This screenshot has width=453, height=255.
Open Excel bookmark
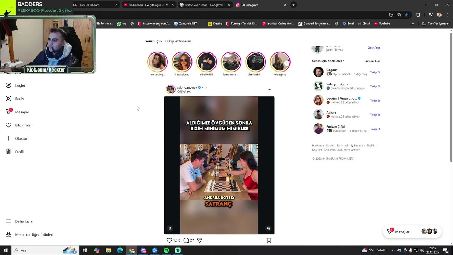pos(348,24)
